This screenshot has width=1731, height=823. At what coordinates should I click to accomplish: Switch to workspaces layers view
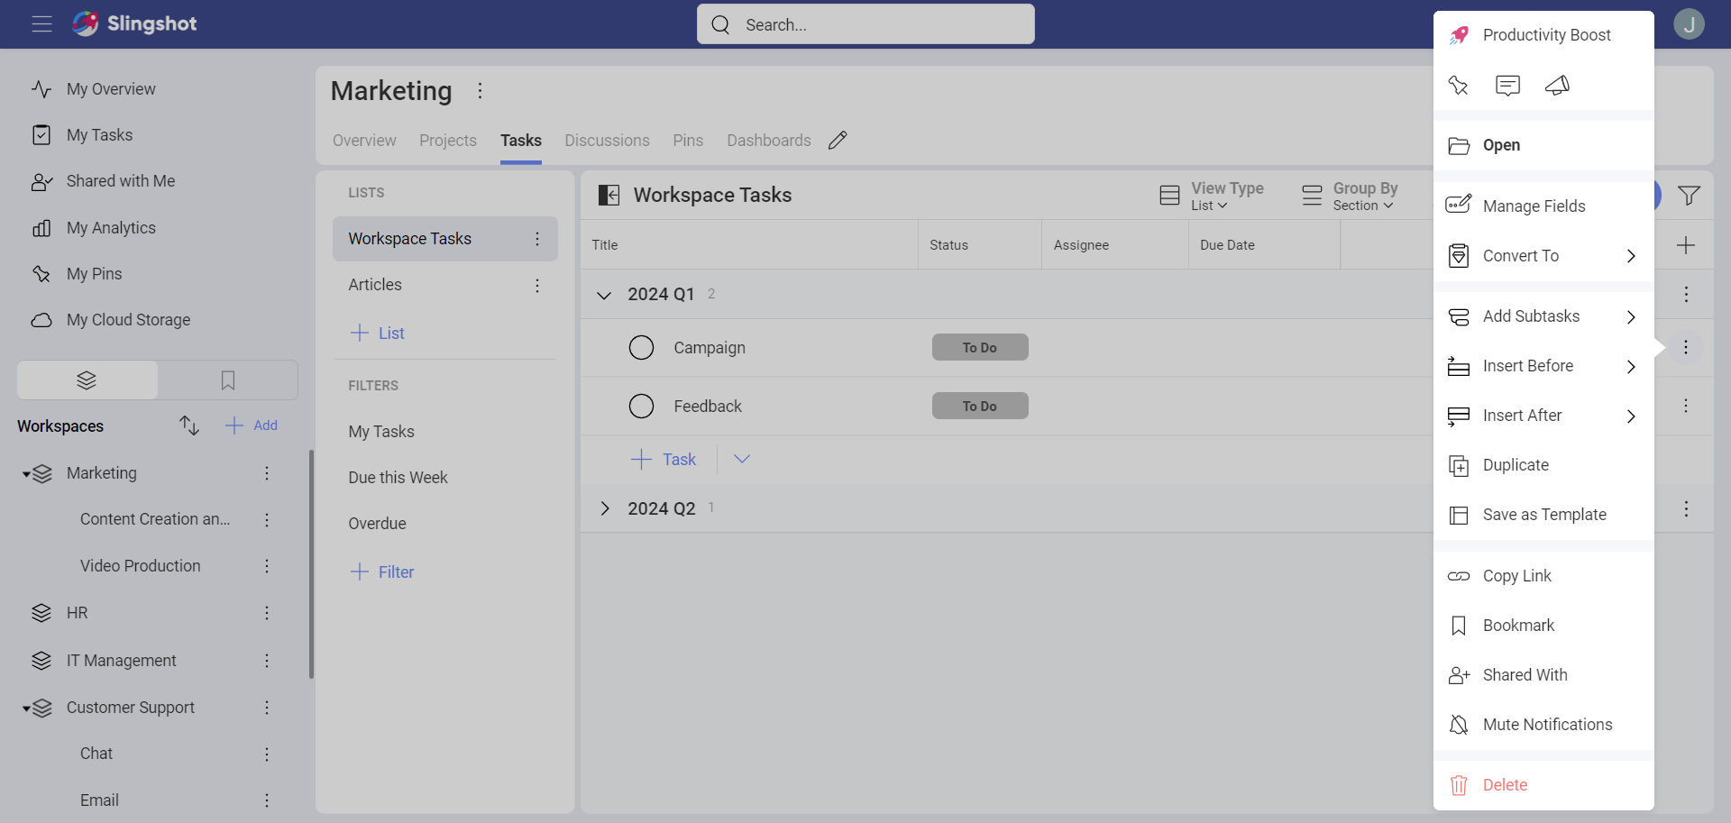[87, 380]
